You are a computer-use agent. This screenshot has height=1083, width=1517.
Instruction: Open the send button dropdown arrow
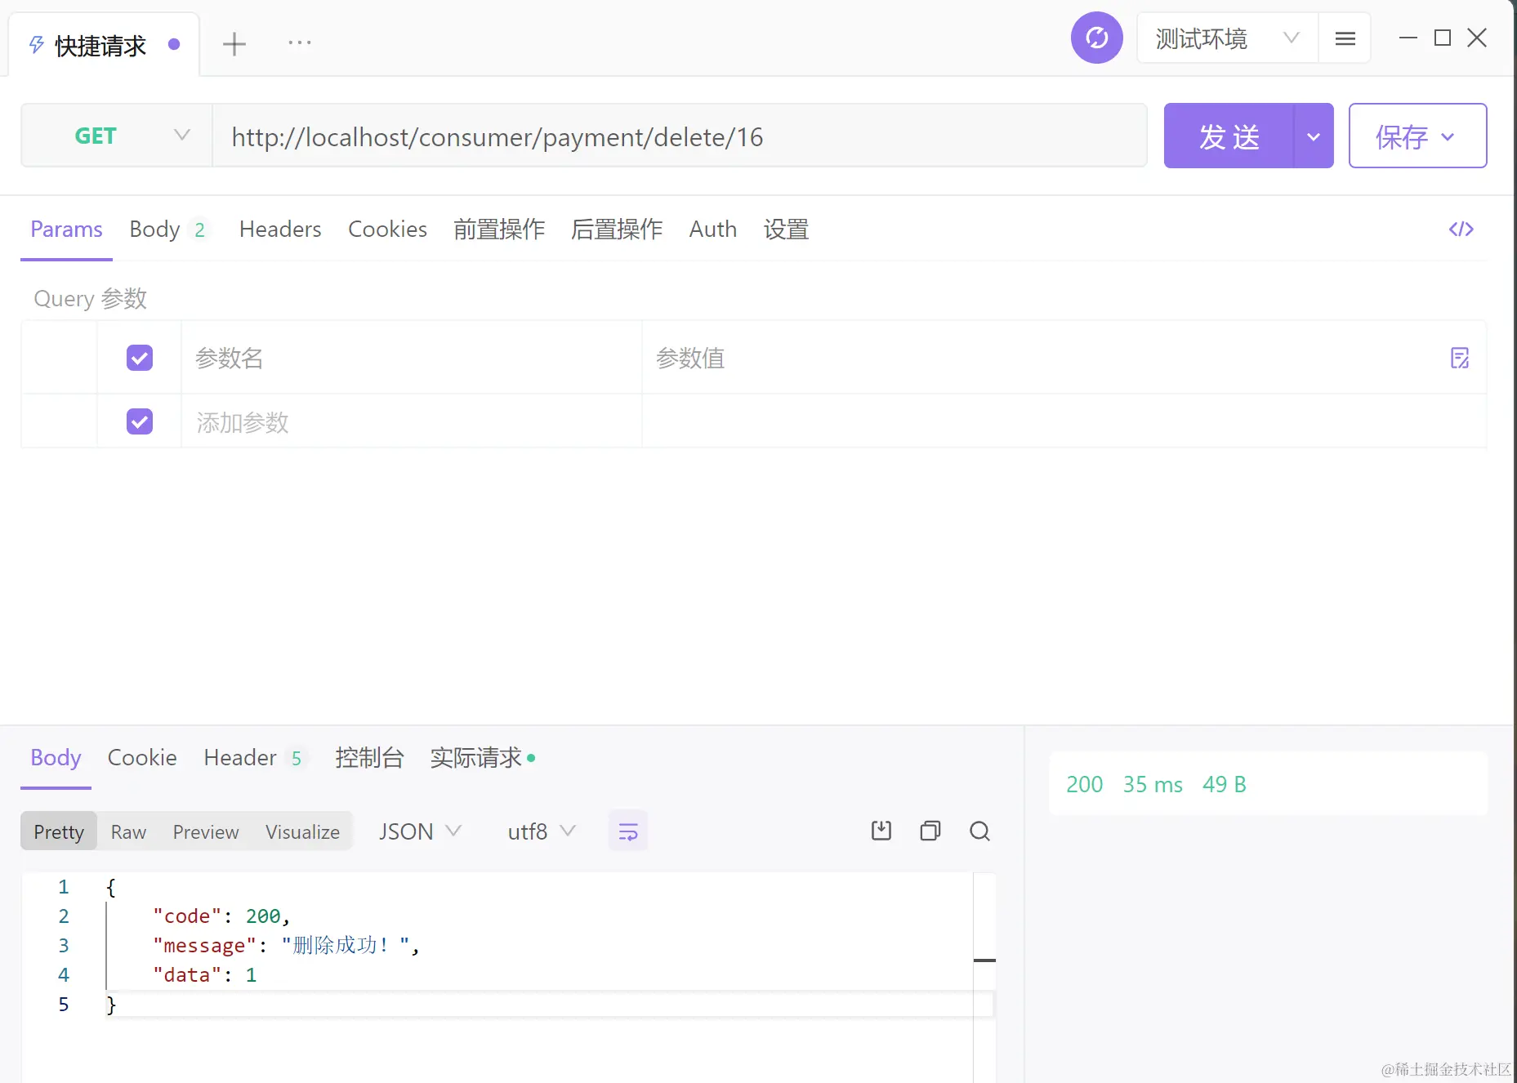point(1314,136)
